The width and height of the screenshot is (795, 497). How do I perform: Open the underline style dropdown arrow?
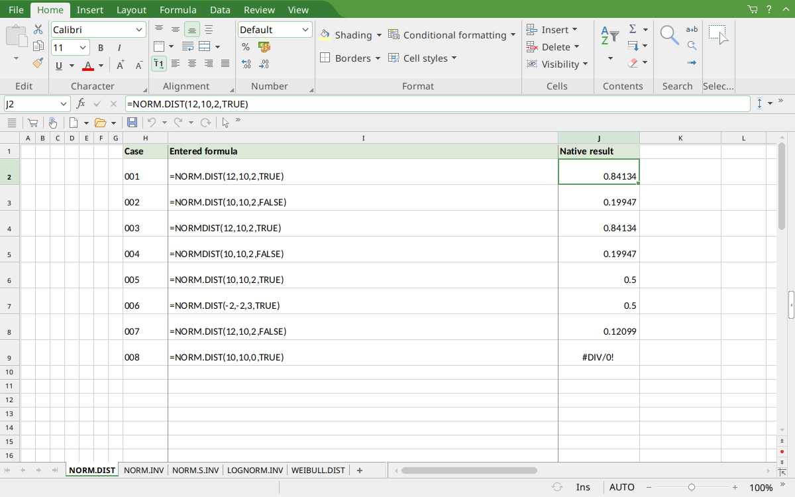tap(72, 66)
